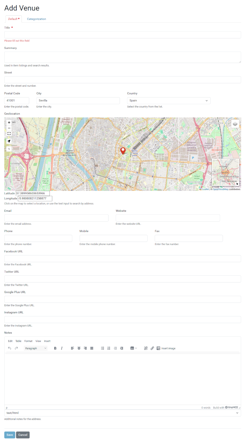
Task: Click the Latitude input field
Action: point(33,193)
